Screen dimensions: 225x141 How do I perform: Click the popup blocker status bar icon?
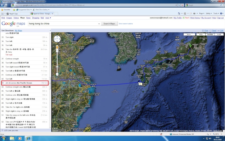pyautogui.click(x=161, y=134)
